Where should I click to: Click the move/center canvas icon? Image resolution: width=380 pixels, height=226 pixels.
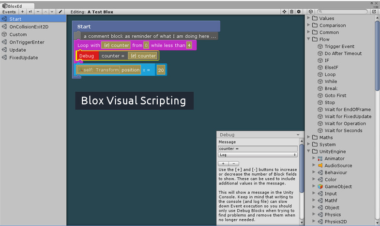point(284,12)
